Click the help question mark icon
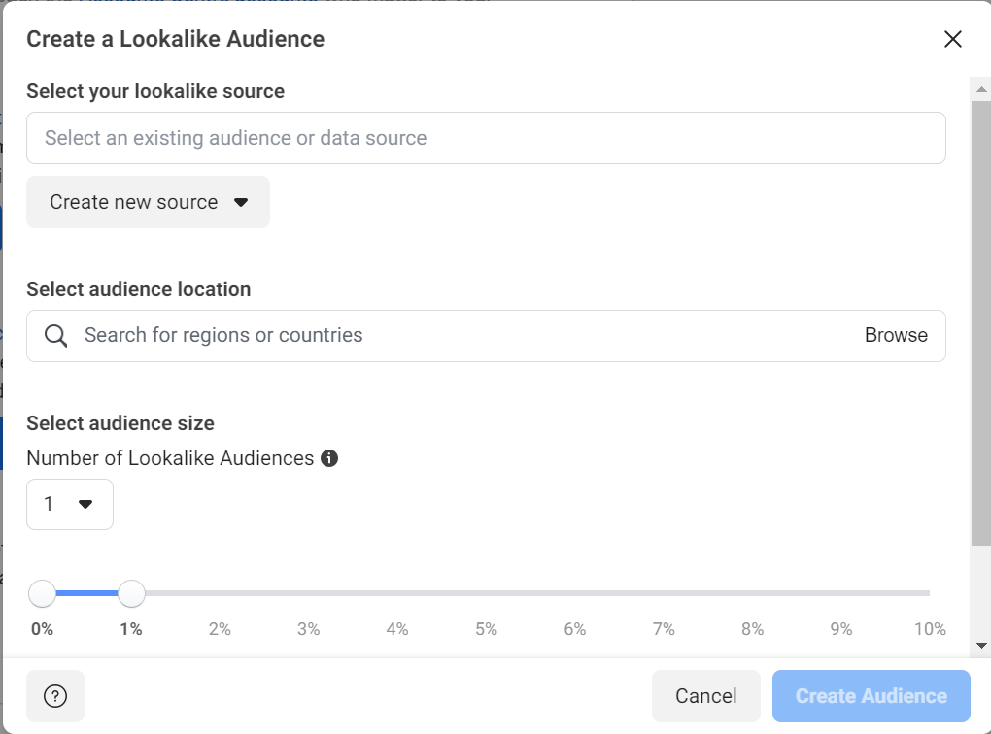 pos(55,695)
